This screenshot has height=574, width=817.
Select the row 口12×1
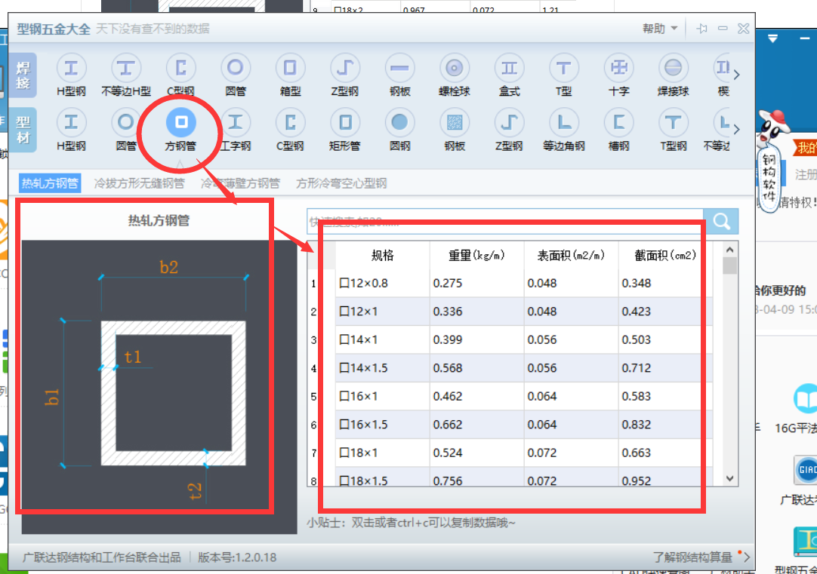pos(510,312)
